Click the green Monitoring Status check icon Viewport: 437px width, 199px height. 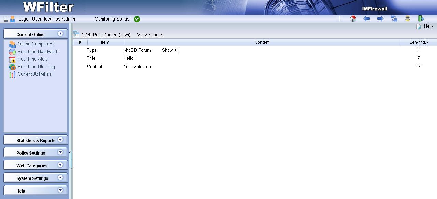coord(137,19)
